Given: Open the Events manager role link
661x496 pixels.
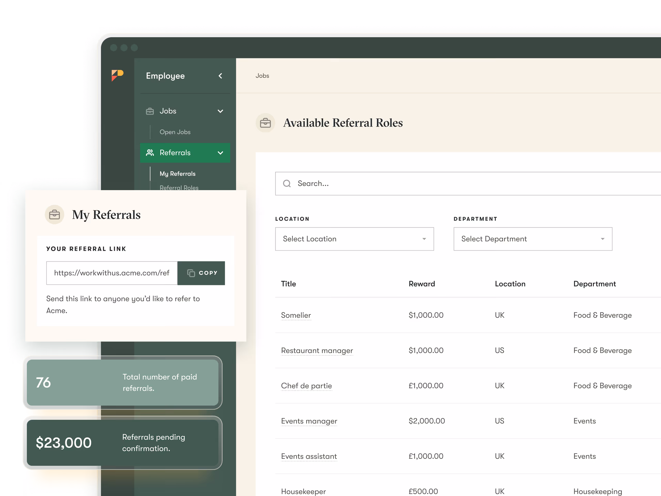Looking at the screenshot, I should click(x=309, y=421).
